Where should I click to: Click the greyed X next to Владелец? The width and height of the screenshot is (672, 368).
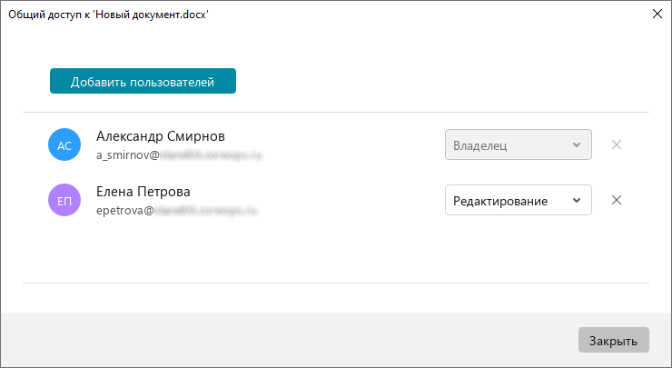tap(617, 144)
